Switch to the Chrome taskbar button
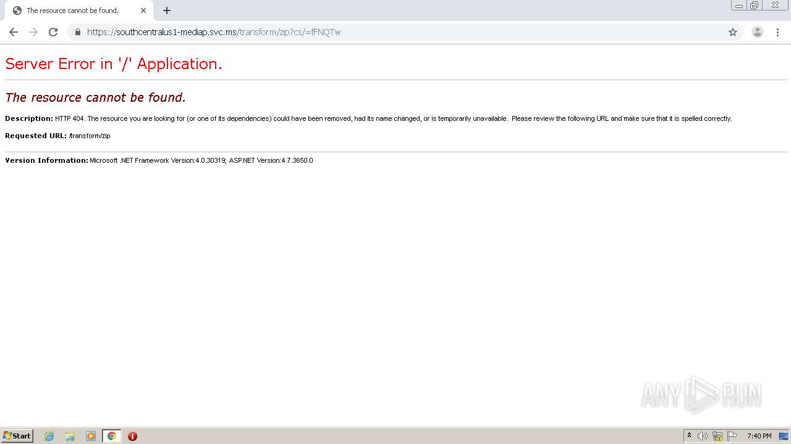The width and height of the screenshot is (791, 444). [111, 436]
